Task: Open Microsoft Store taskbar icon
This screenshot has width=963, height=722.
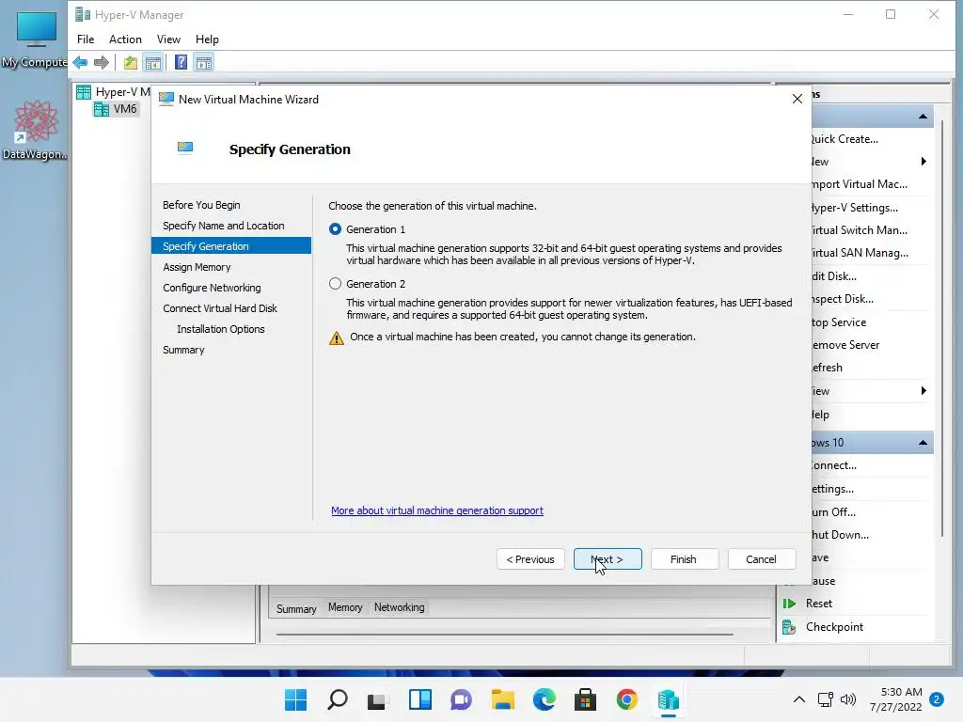Action: pyautogui.click(x=585, y=699)
